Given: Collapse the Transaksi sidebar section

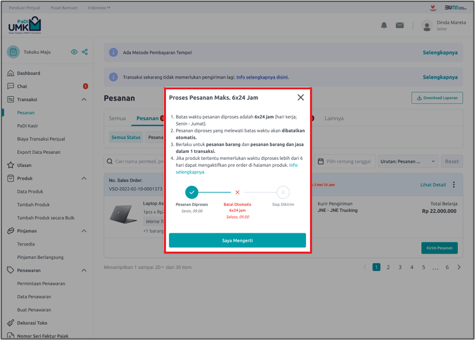Looking at the screenshot, I should (84, 99).
